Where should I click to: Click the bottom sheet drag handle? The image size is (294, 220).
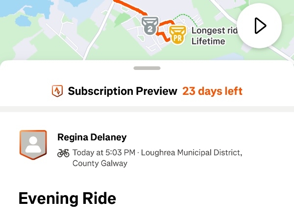coord(147,68)
